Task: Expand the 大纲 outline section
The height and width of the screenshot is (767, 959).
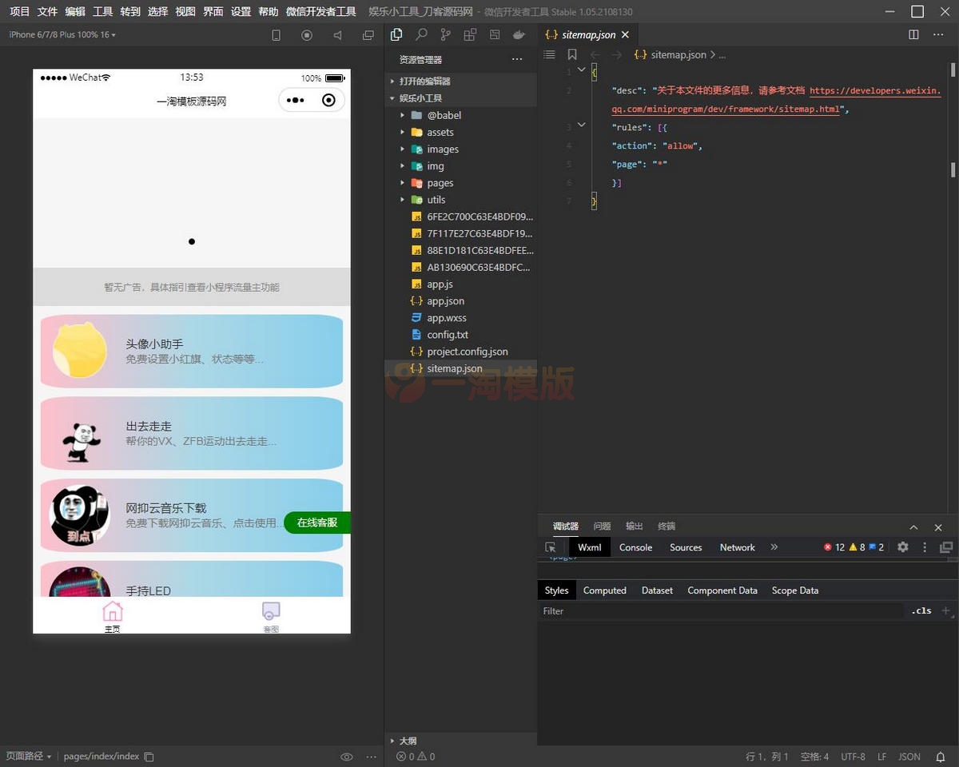Action: [x=408, y=741]
